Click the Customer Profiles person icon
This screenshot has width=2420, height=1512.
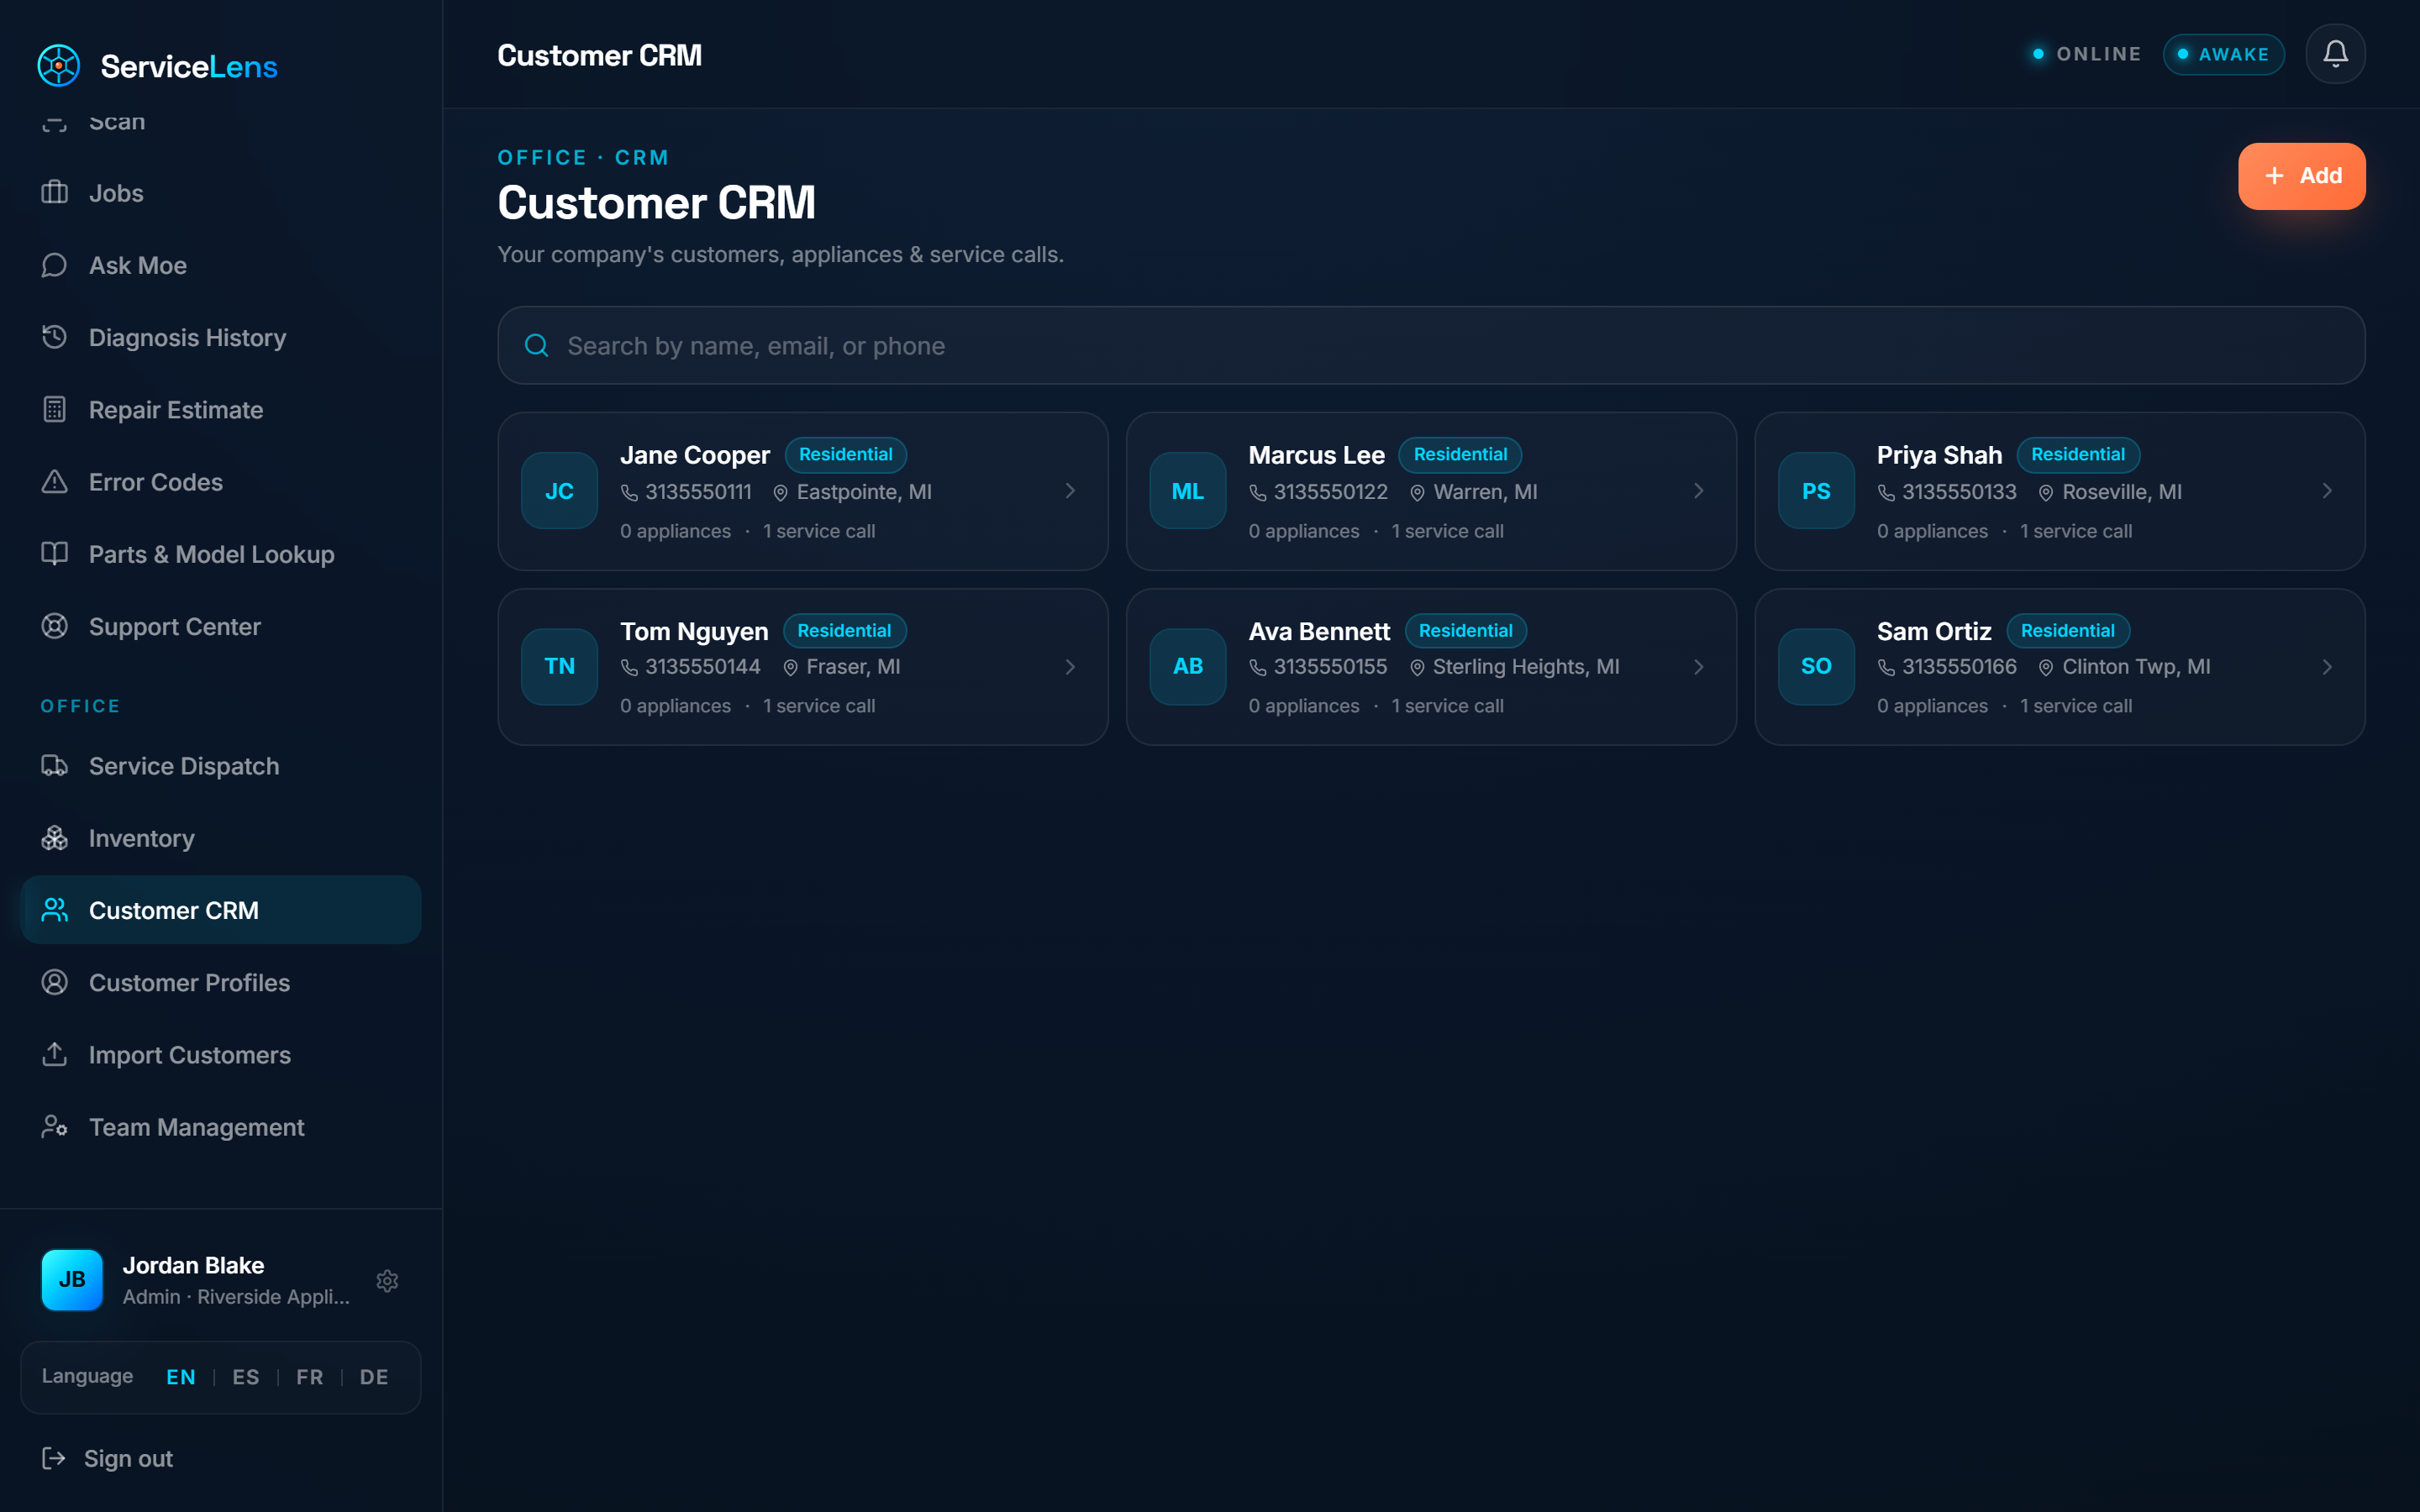pos(55,982)
